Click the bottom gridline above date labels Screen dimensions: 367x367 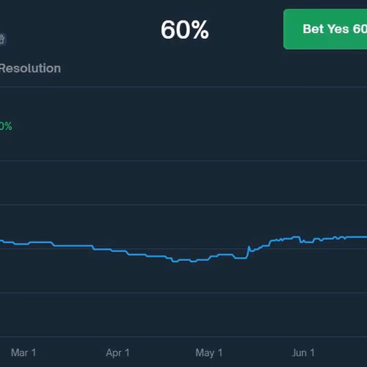[183, 337]
